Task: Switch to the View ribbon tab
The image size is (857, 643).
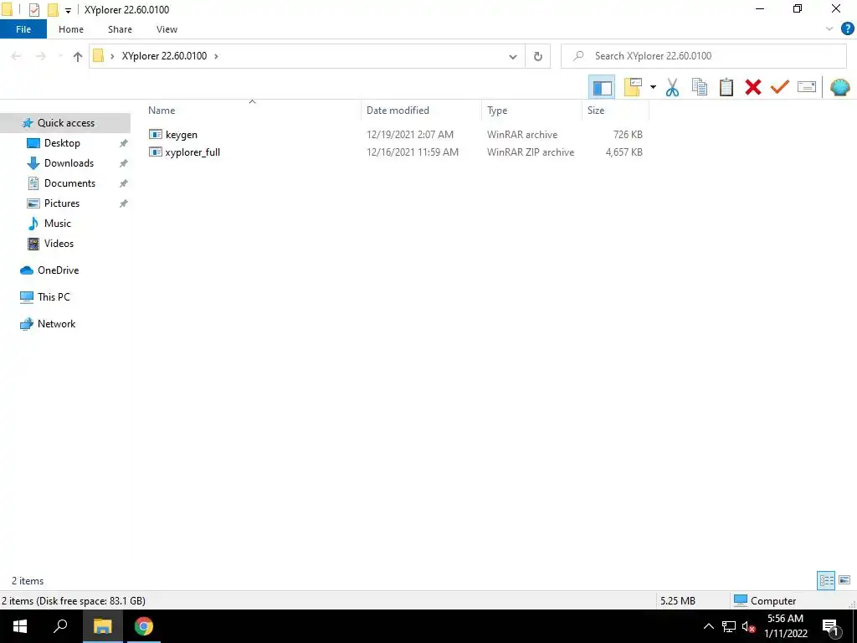Action: tap(167, 29)
